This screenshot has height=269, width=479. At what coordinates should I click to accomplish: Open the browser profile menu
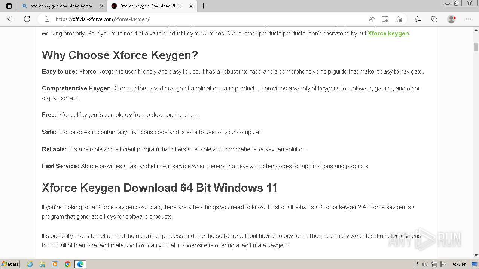(x=451, y=19)
